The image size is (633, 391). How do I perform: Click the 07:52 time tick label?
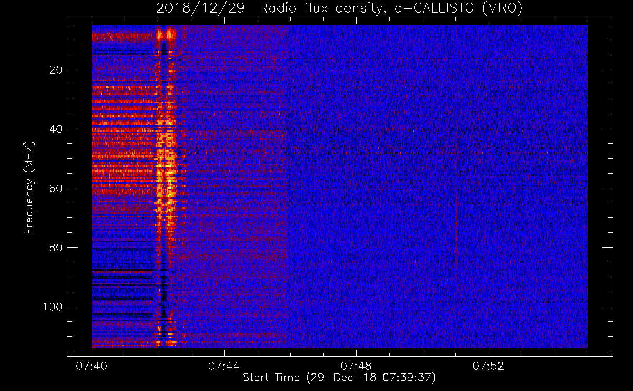coord(488,366)
